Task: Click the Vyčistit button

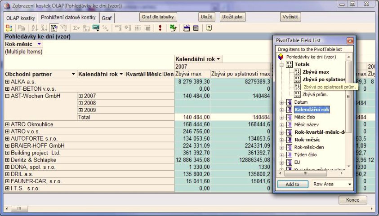Action: [290, 17]
